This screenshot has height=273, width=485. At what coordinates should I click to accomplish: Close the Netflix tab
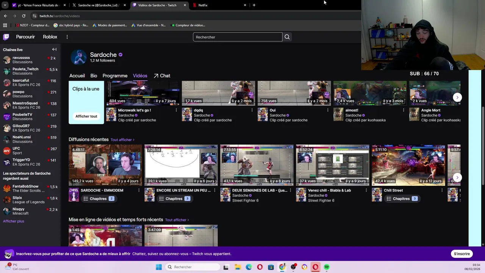coord(245,5)
